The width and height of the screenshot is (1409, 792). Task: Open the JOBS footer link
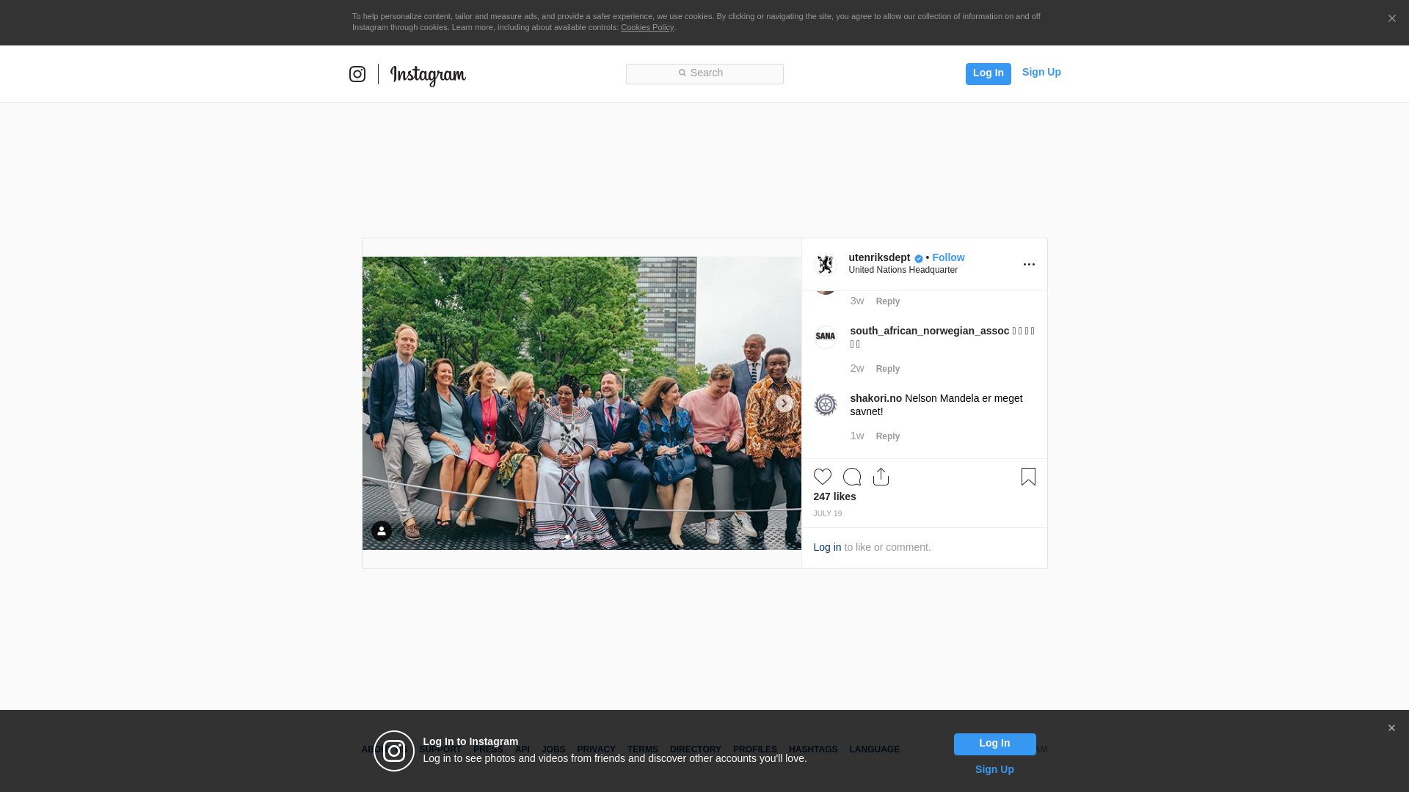click(x=553, y=749)
